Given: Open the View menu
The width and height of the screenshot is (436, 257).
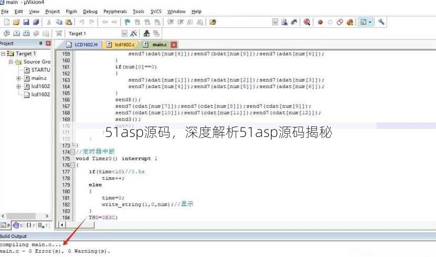Looking at the screenshot, I should coord(34,12).
